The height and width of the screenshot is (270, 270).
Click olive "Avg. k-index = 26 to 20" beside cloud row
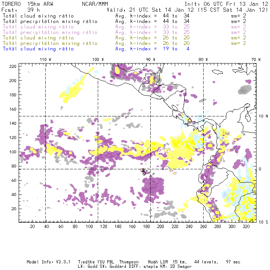click(153, 38)
